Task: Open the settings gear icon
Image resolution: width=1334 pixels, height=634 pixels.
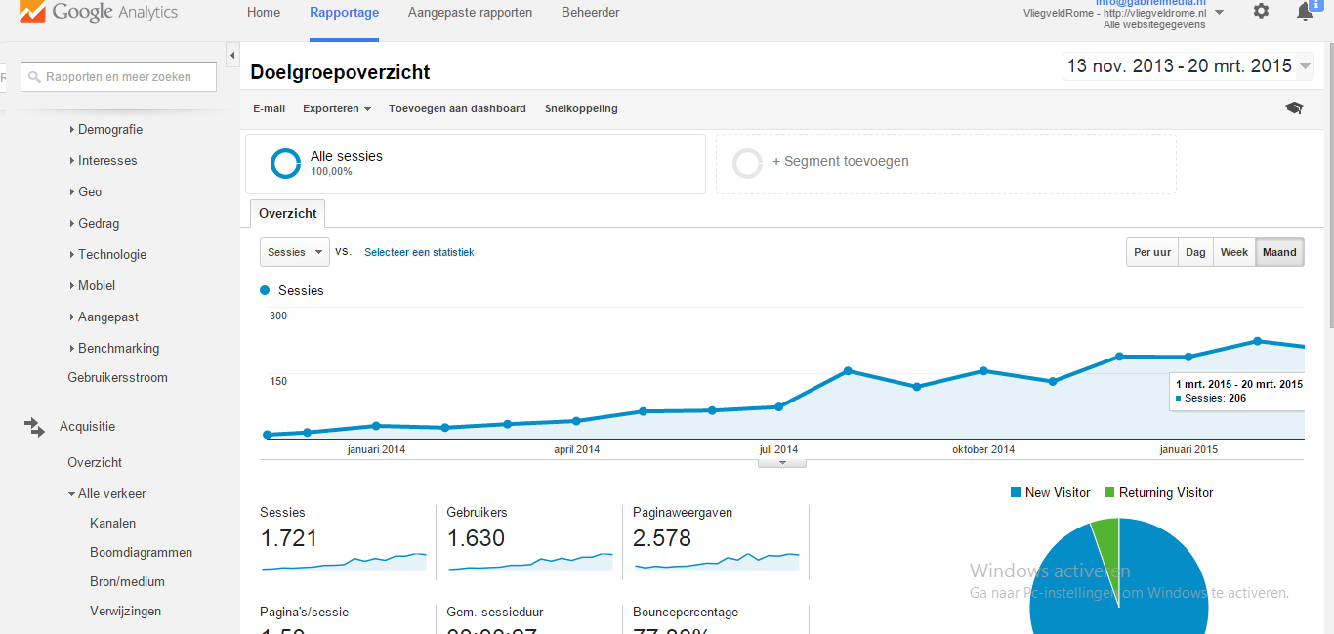Action: [1261, 11]
